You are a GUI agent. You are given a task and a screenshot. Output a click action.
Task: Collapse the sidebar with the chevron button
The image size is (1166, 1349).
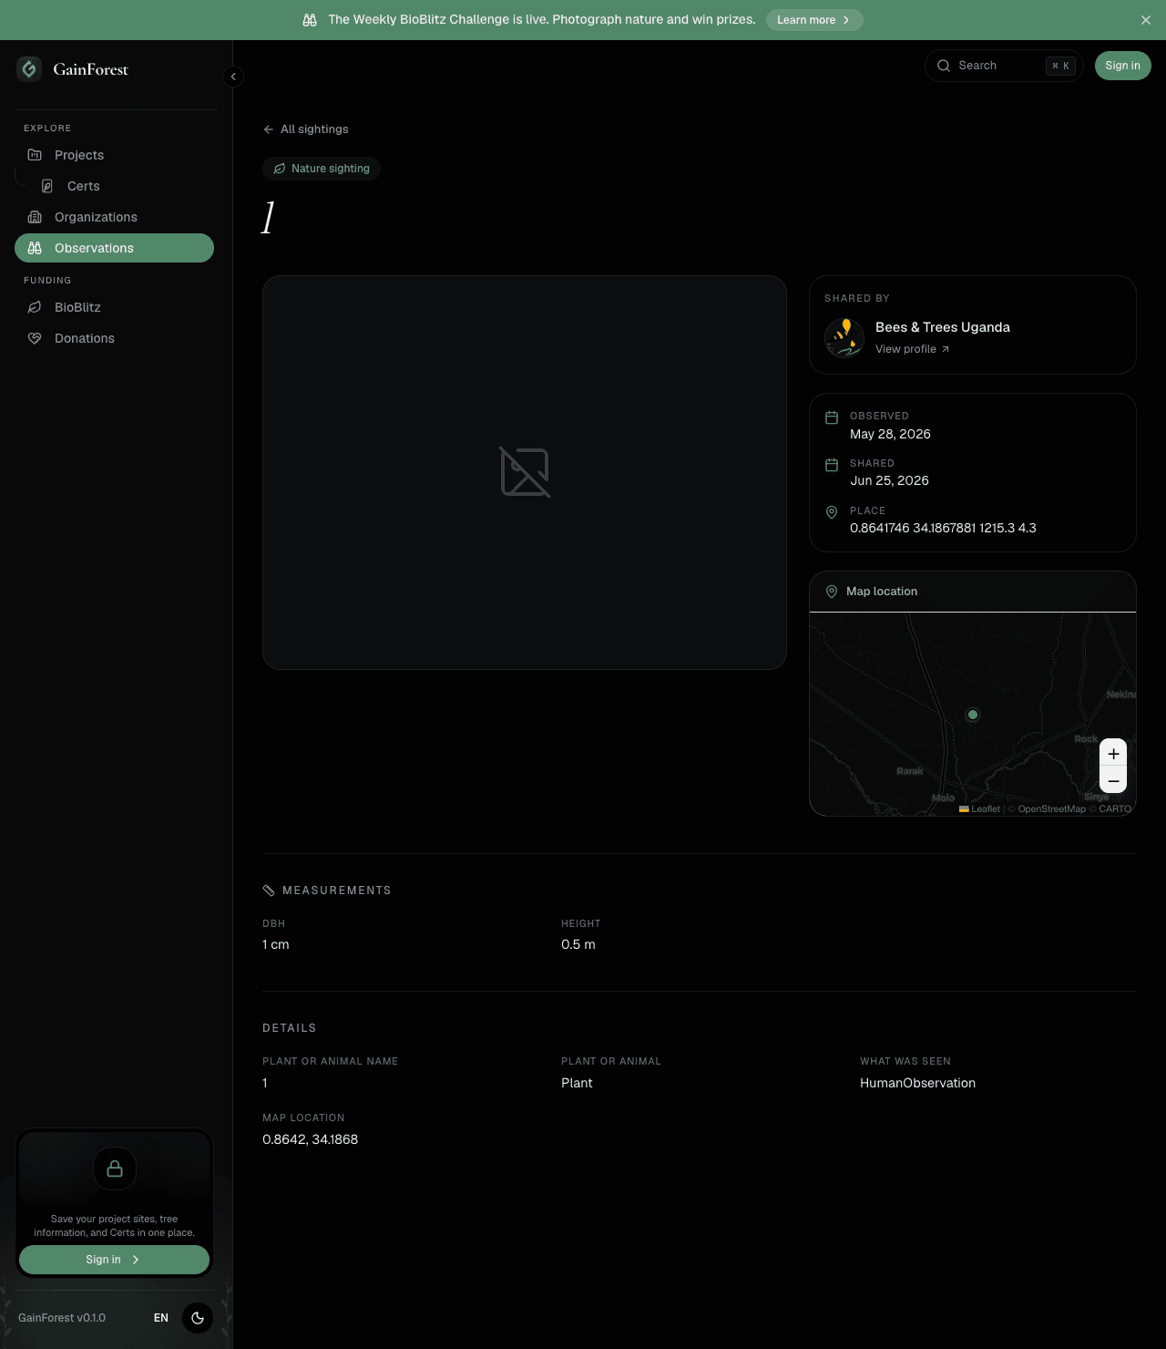(x=233, y=77)
